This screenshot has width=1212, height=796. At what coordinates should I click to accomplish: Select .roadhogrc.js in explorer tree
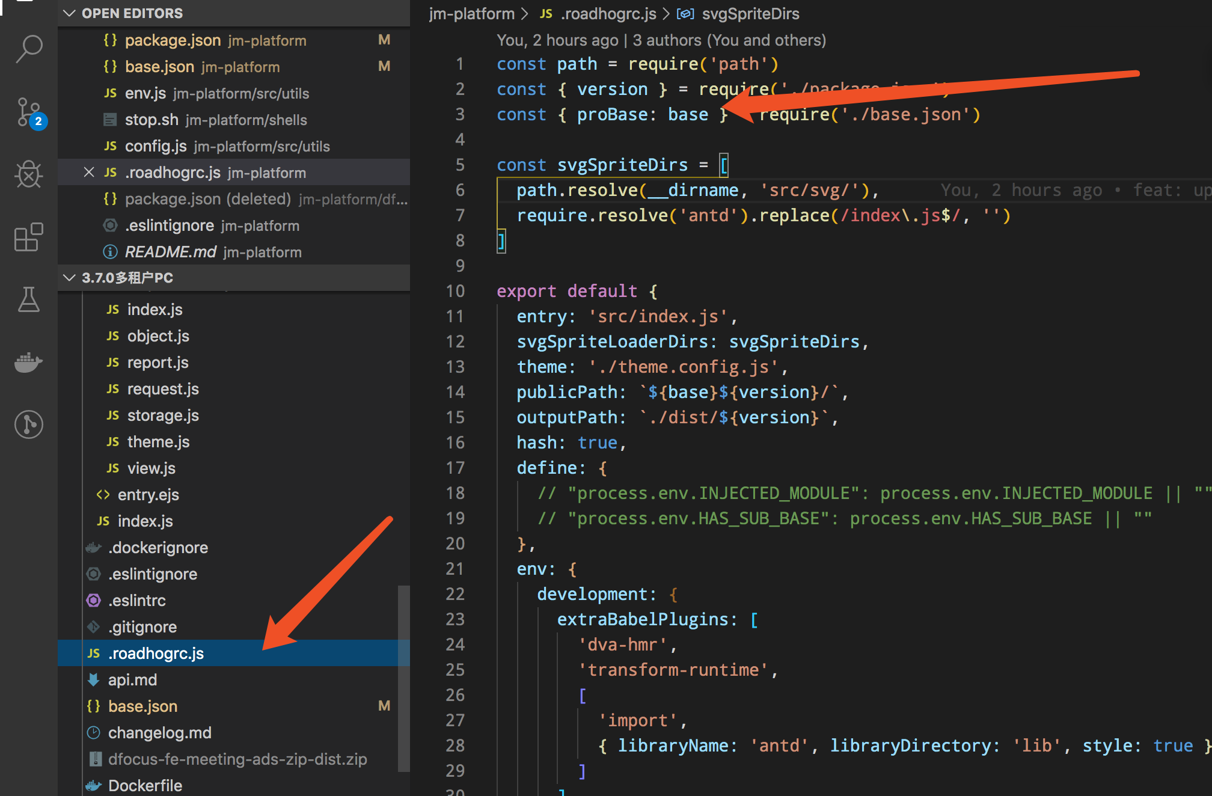point(234,654)
